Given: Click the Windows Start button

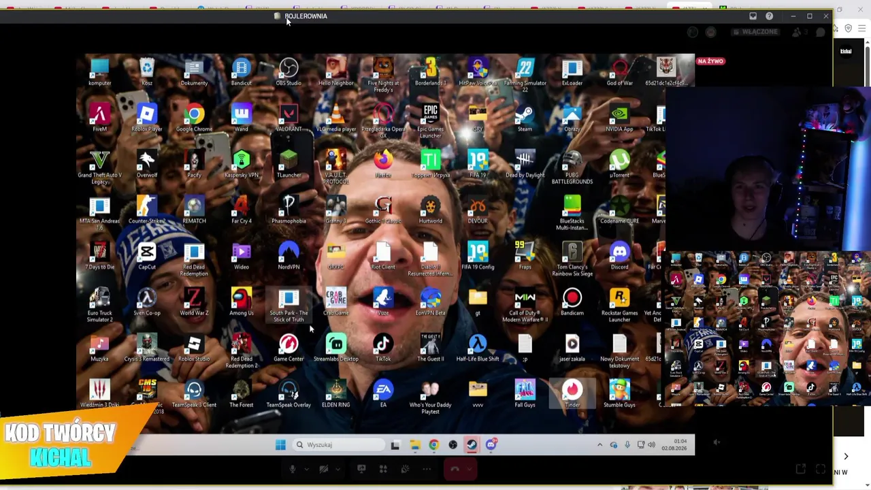Looking at the screenshot, I should tap(280, 445).
